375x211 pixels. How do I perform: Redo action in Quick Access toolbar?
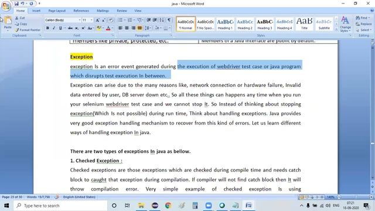click(x=31, y=4)
